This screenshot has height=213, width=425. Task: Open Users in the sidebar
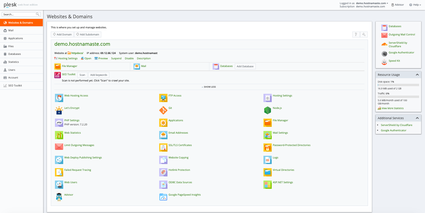[x=21, y=70]
